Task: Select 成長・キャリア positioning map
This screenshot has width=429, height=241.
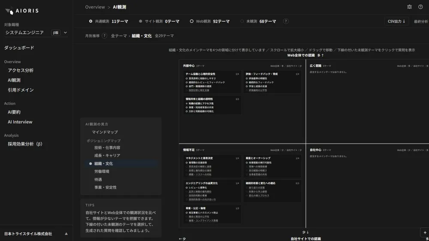Action: [107, 155]
